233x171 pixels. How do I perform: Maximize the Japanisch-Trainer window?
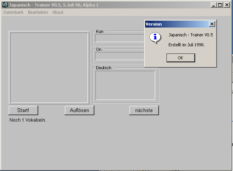point(220,5)
